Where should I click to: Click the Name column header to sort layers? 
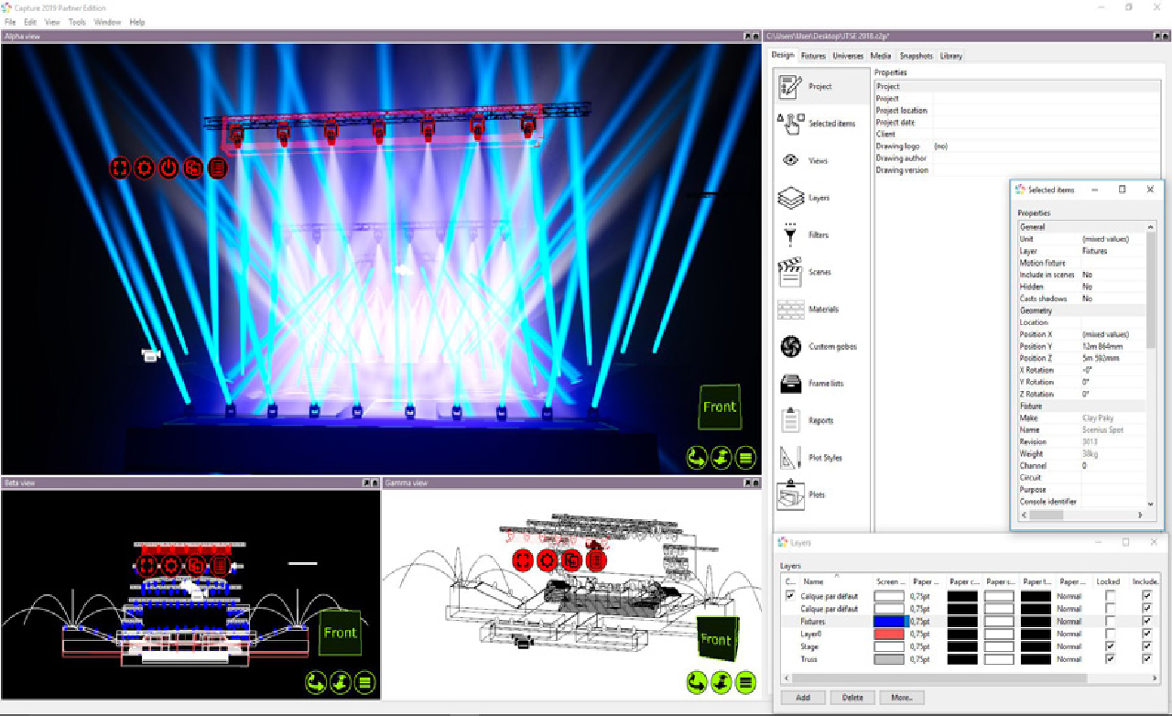point(814,580)
